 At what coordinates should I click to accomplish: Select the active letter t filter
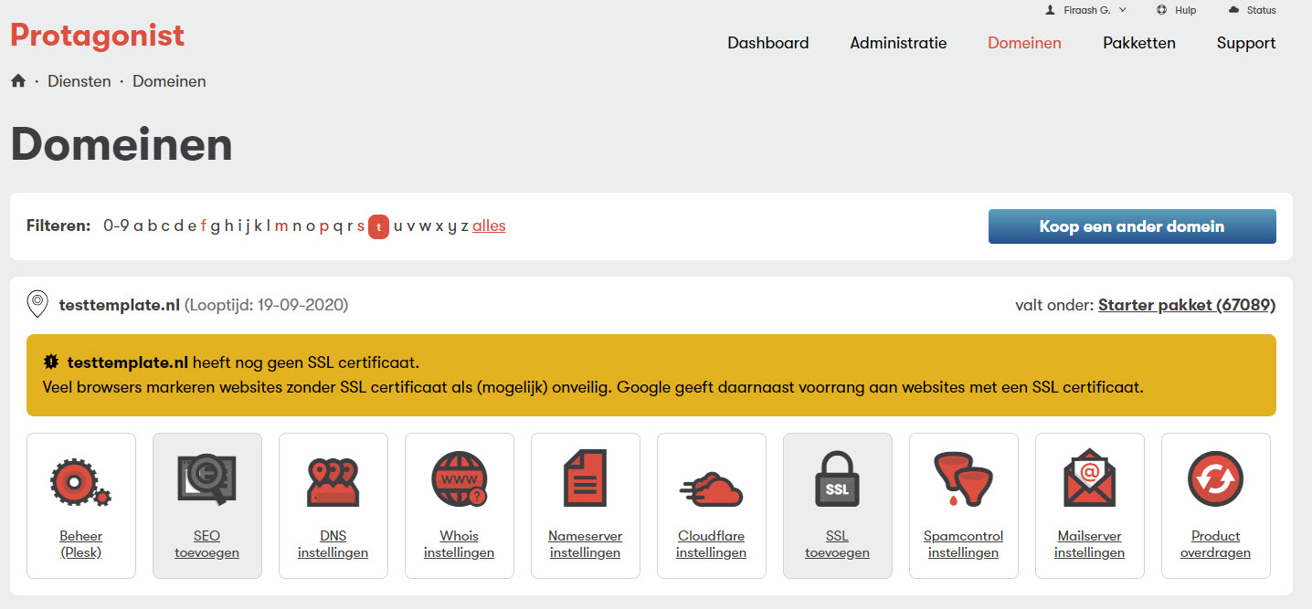coord(378,226)
